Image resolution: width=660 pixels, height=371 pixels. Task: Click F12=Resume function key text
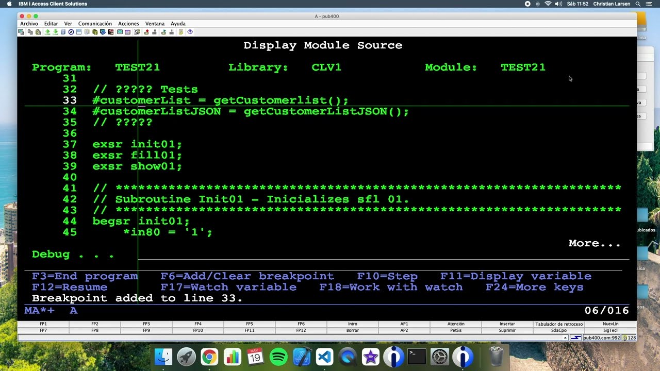[70, 287]
